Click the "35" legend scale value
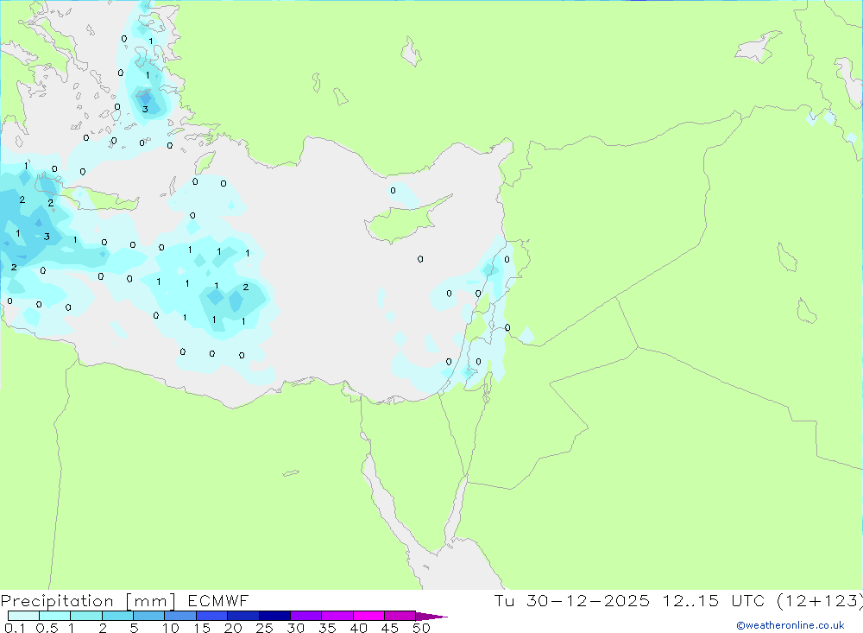This screenshot has height=633, width=863. tap(327, 628)
